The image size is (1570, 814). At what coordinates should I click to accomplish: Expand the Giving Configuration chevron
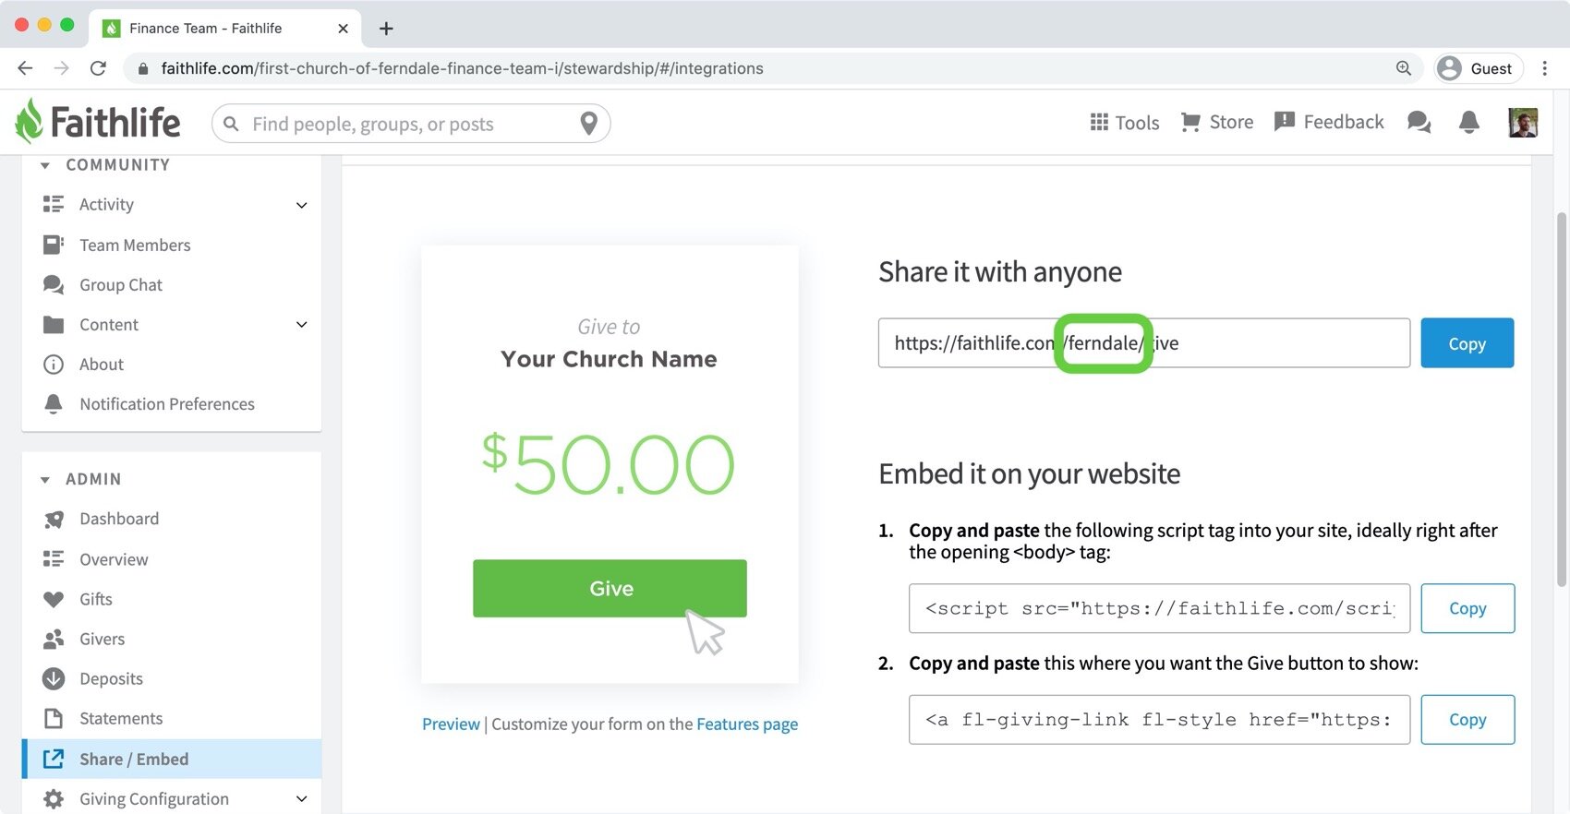(x=301, y=799)
